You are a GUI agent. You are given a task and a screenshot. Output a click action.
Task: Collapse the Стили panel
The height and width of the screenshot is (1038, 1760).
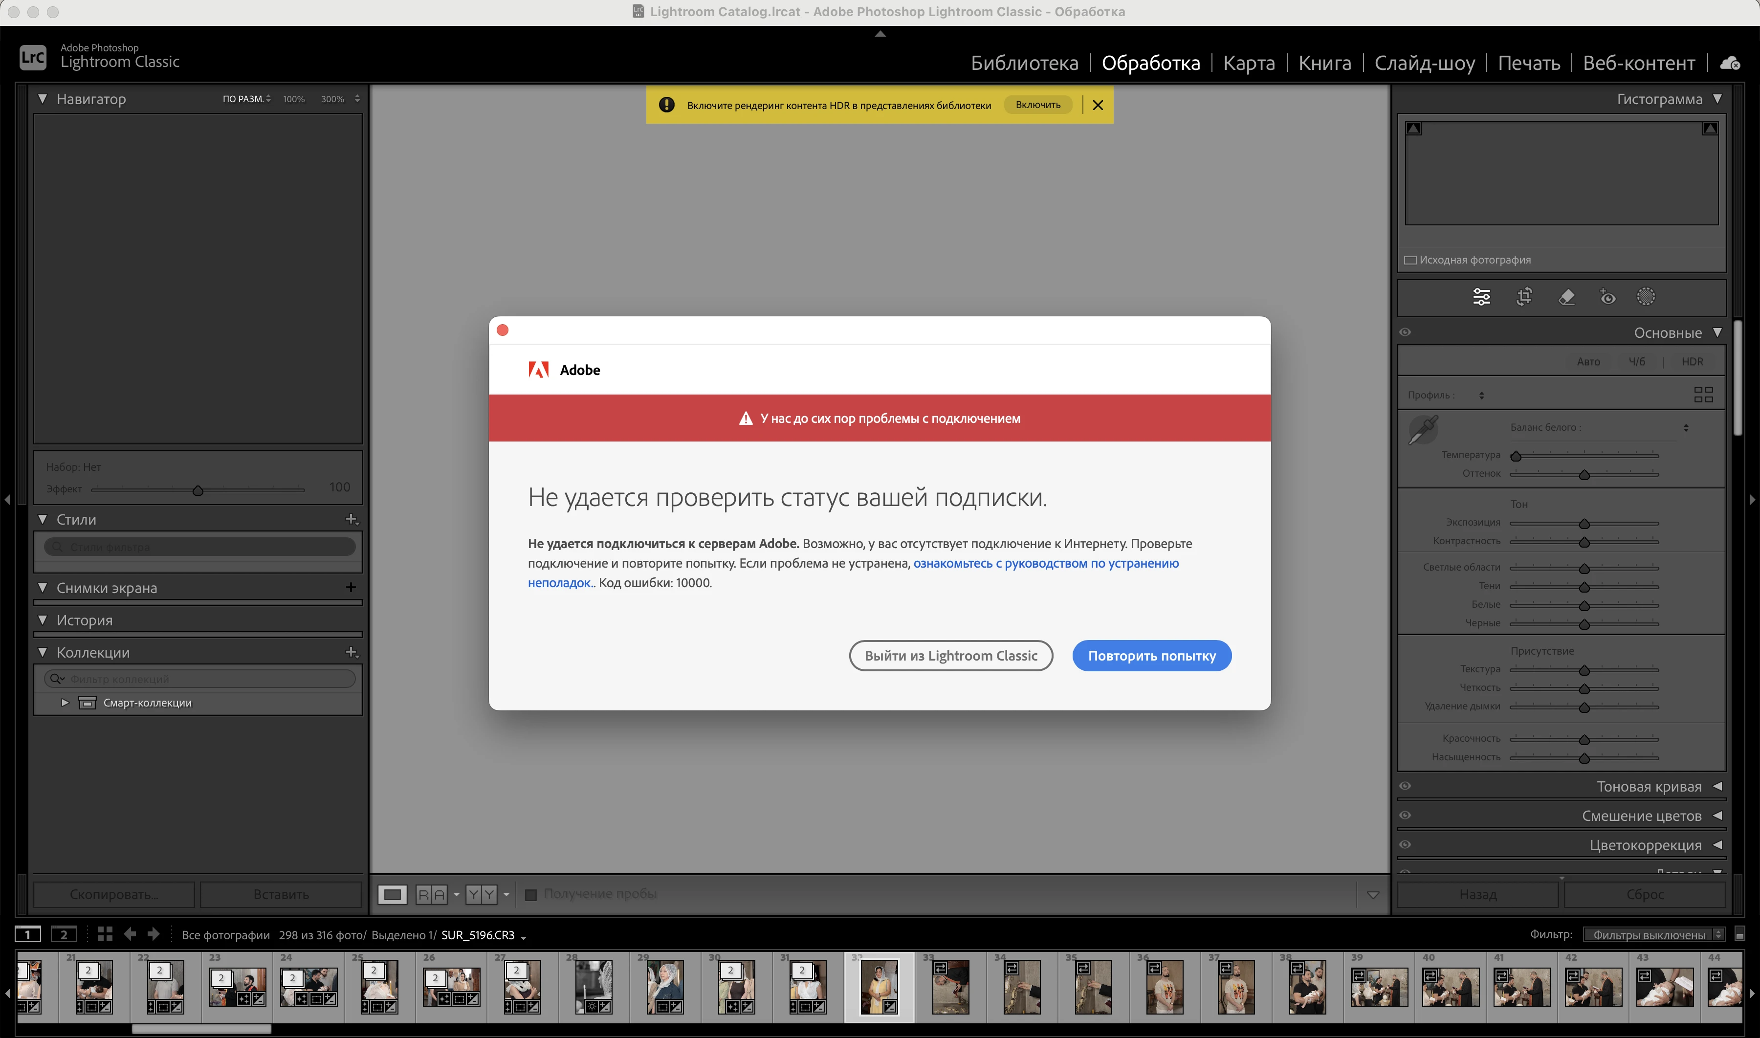[43, 520]
